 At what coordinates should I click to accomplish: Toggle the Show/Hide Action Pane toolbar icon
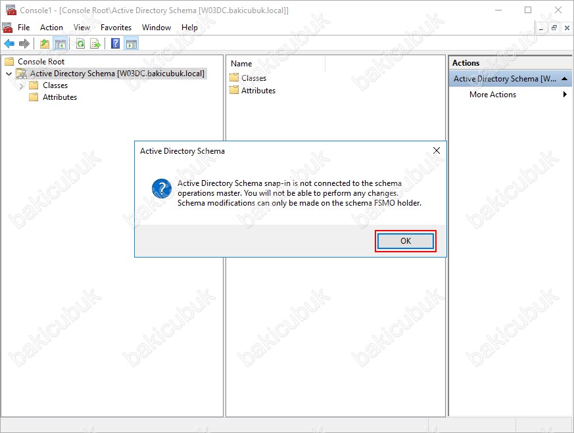pyautogui.click(x=132, y=44)
